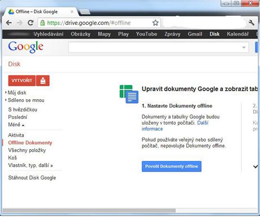The width and height of the screenshot is (260, 217).
Task: Bookmark page with the star icon
Action: point(155,23)
